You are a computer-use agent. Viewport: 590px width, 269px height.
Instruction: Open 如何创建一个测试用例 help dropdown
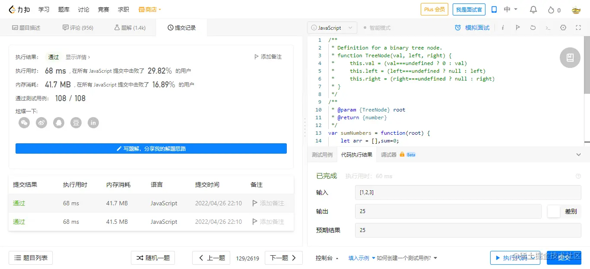[407, 258]
